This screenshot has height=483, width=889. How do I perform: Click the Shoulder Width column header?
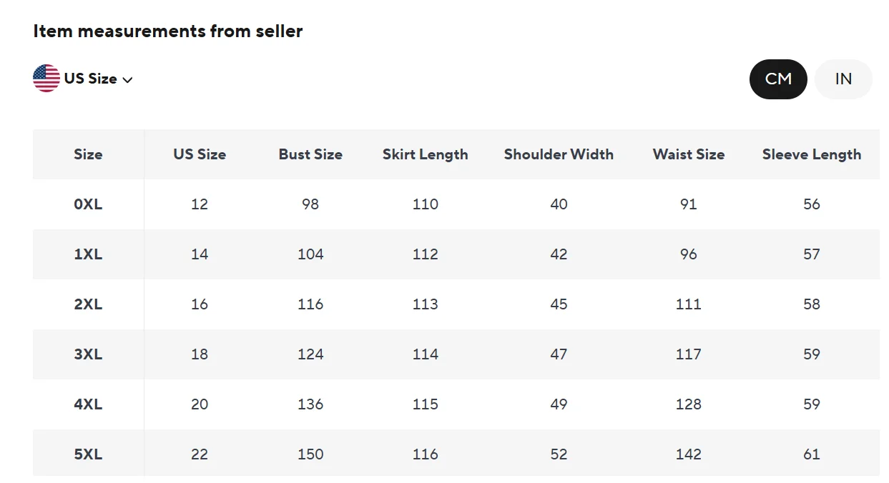559,154
